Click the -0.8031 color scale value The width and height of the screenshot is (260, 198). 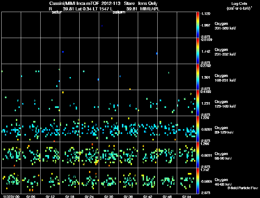(206, 155)
